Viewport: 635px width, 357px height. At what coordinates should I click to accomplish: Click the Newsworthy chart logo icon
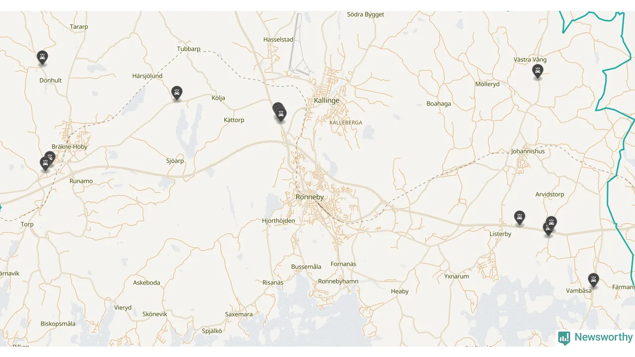tap(564, 338)
